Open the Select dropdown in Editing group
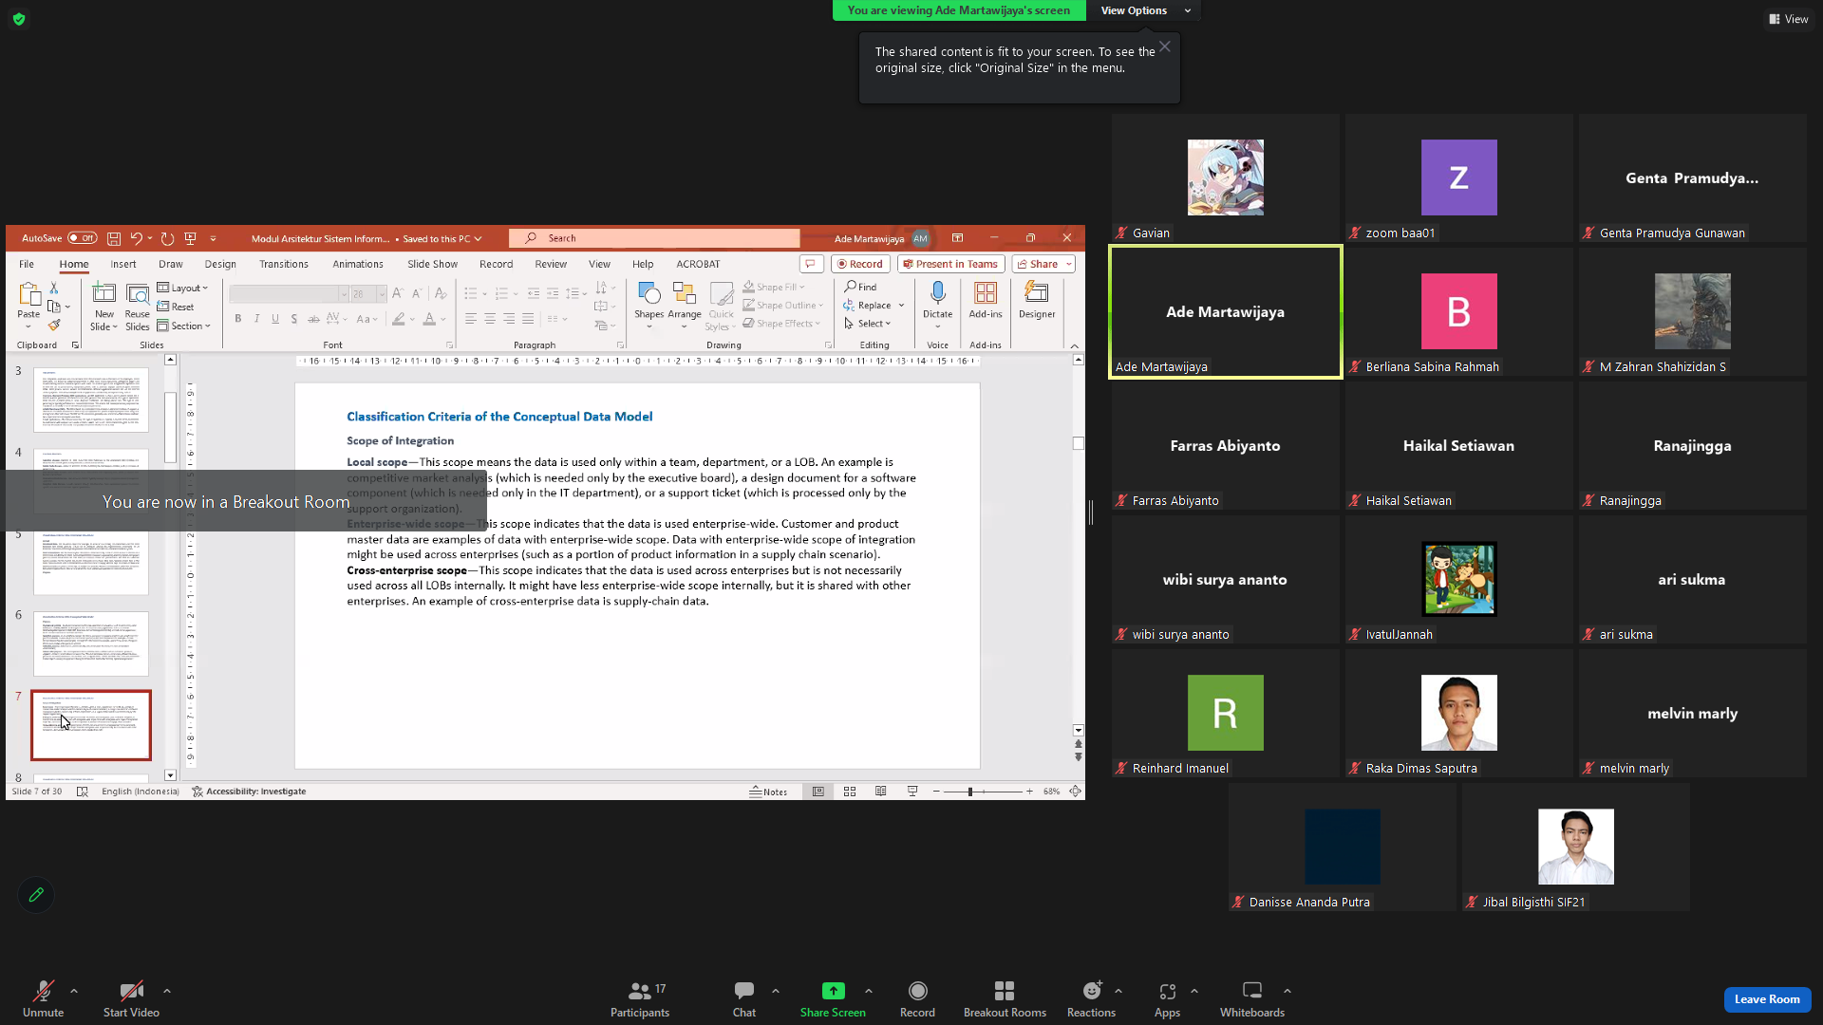Screen dimensions: 1823x1025 (868, 324)
